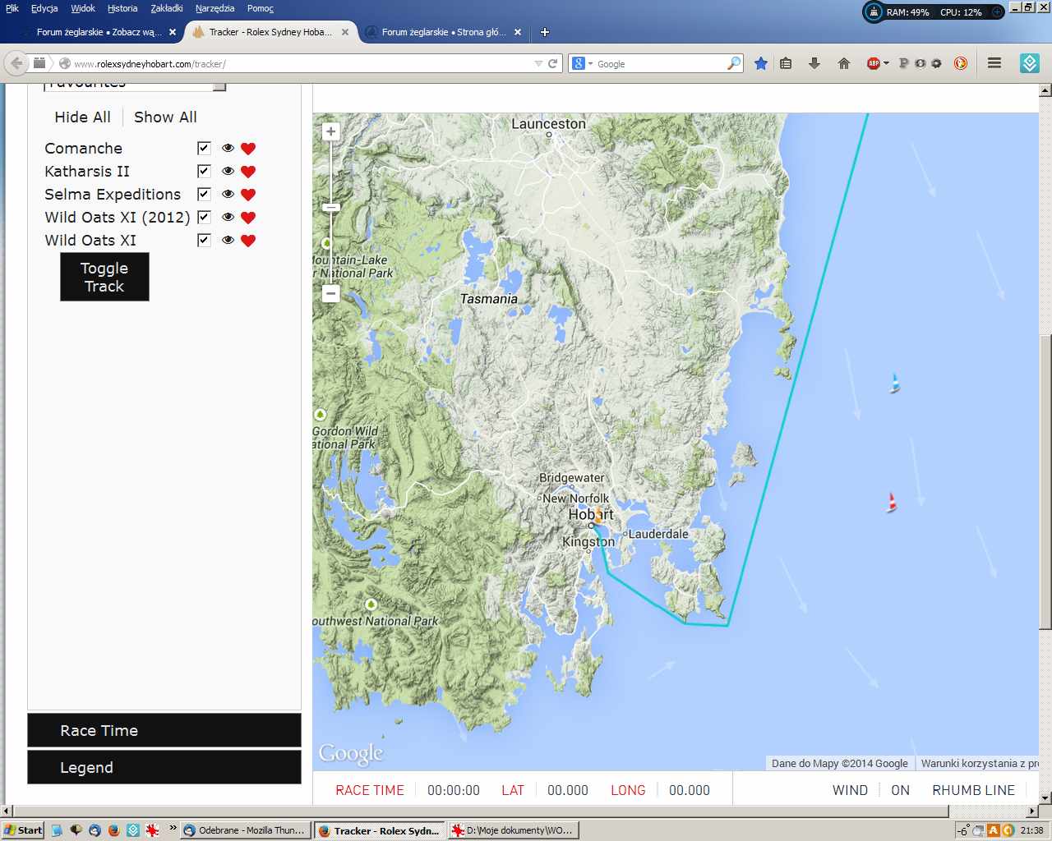This screenshot has width=1052, height=841.
Task: Expand the Legend panel
Action: click(x=164, y=767)
